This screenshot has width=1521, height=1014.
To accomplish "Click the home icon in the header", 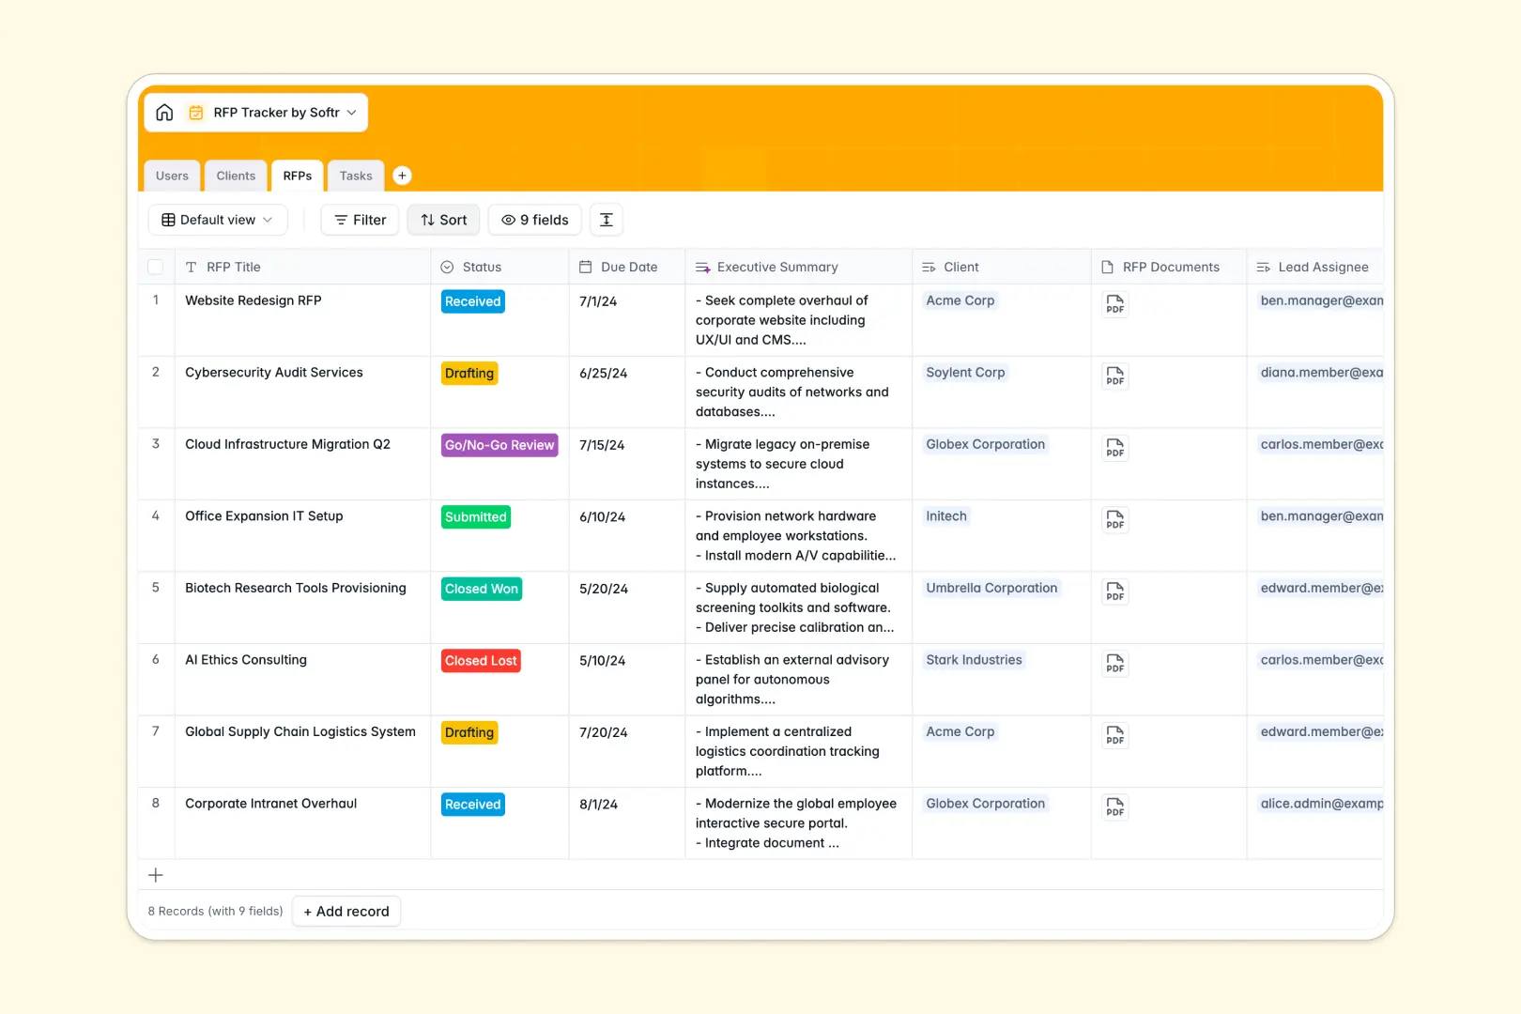I will (x=164, y=112).
